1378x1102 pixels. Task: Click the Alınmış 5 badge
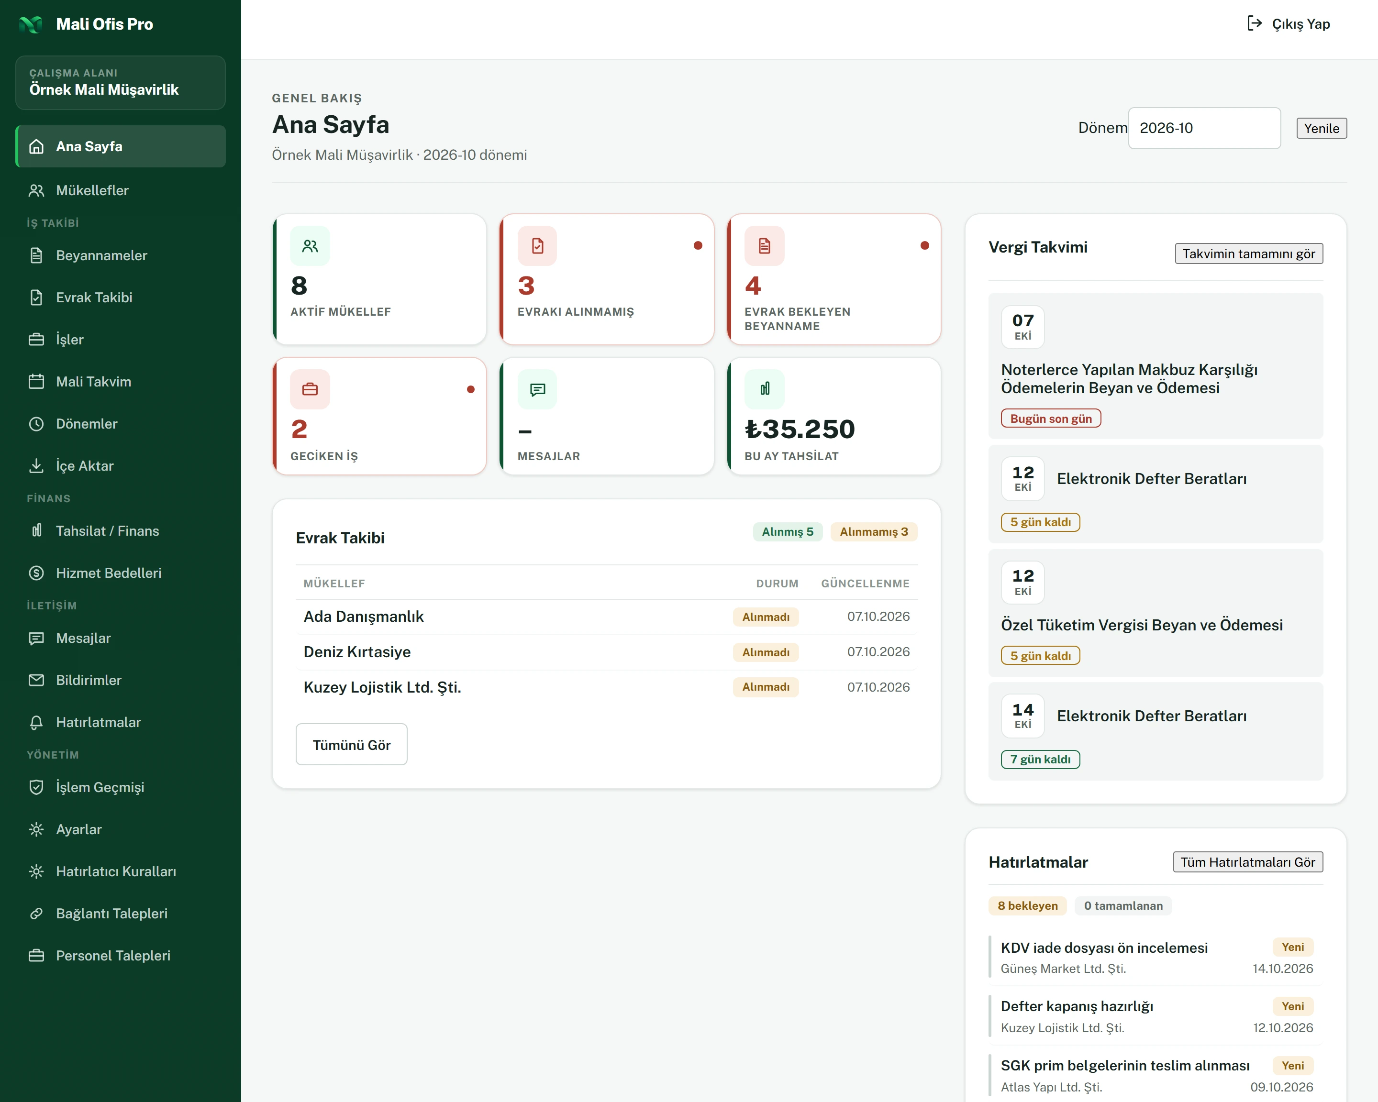coord(788,531)
